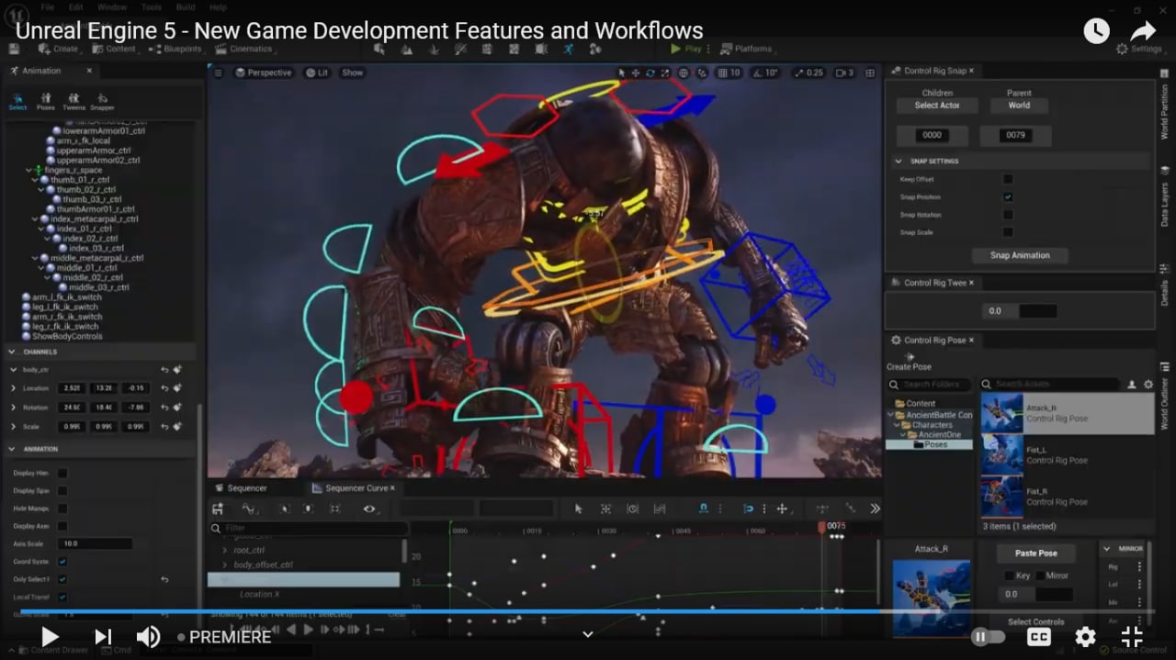
Task: Toggle Only Select Rig Controls checkbox
Action: (62, 579)
